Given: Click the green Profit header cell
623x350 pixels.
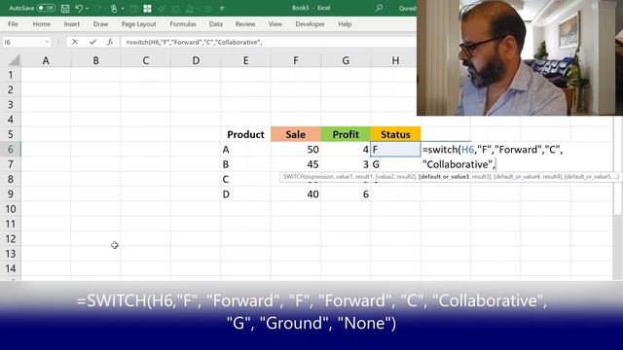Looking at the screenshot, I should [346, 134].
